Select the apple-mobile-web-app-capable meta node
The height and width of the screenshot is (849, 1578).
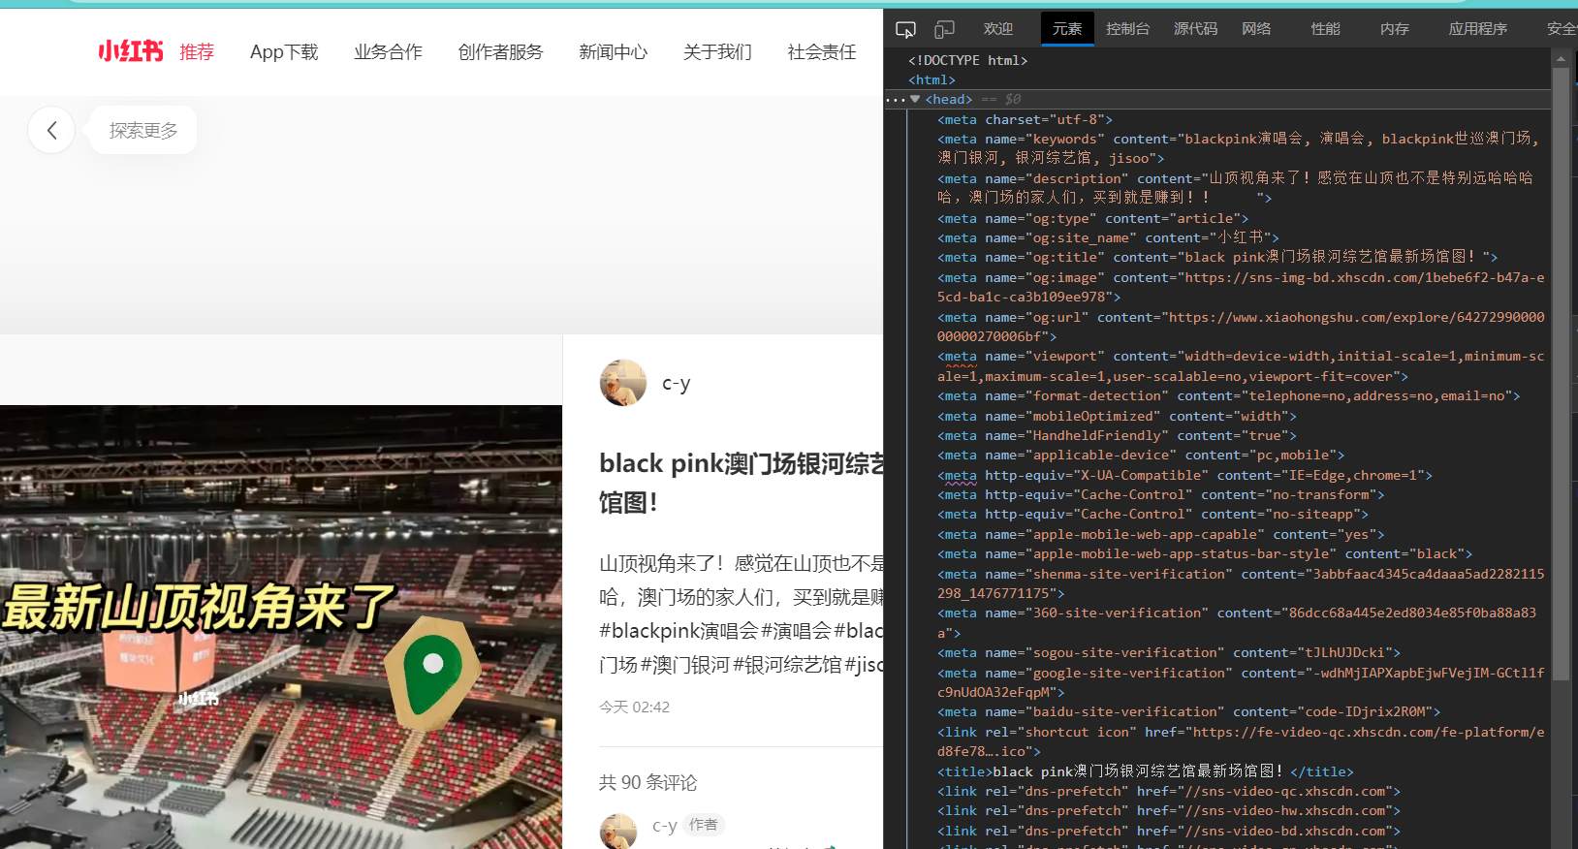1161,534
